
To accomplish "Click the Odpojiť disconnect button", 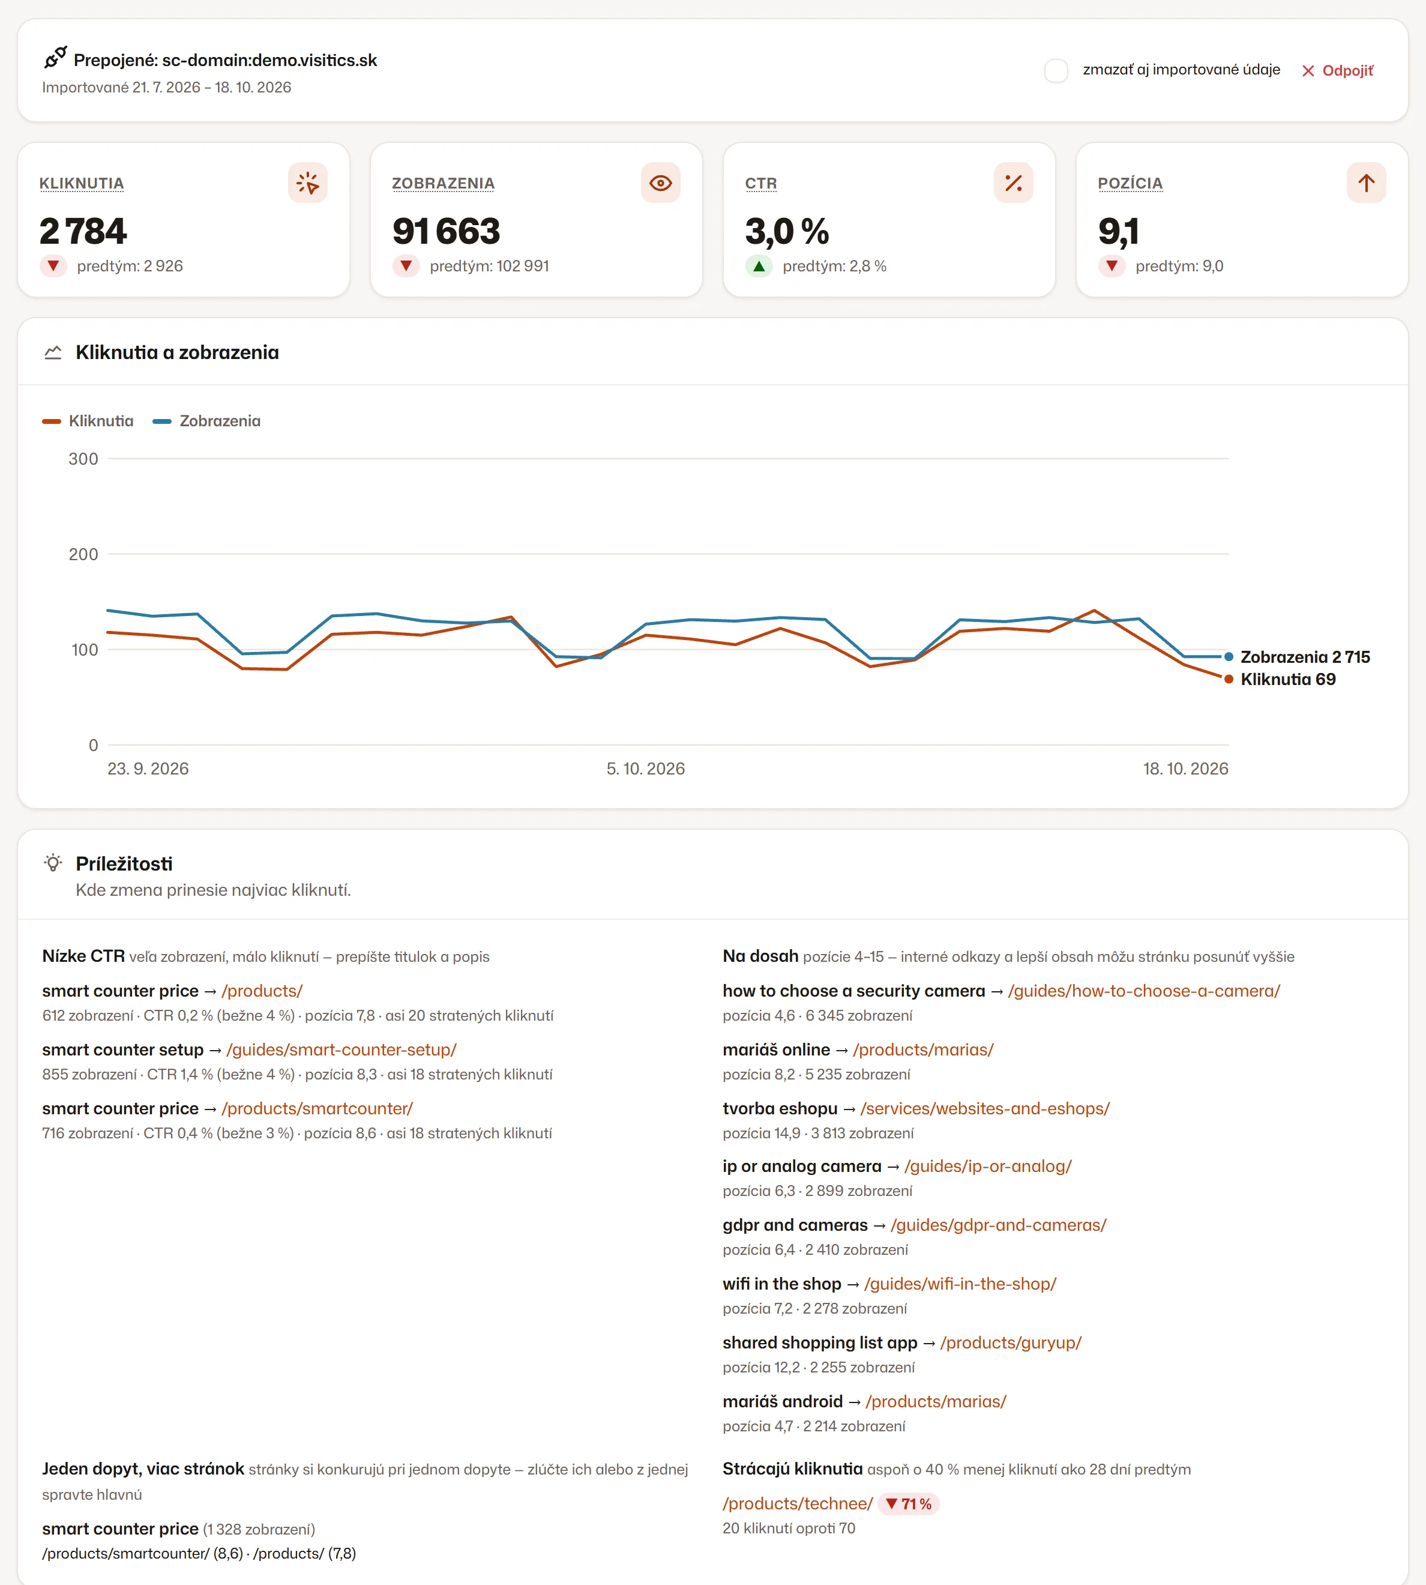I will 1337,71.
